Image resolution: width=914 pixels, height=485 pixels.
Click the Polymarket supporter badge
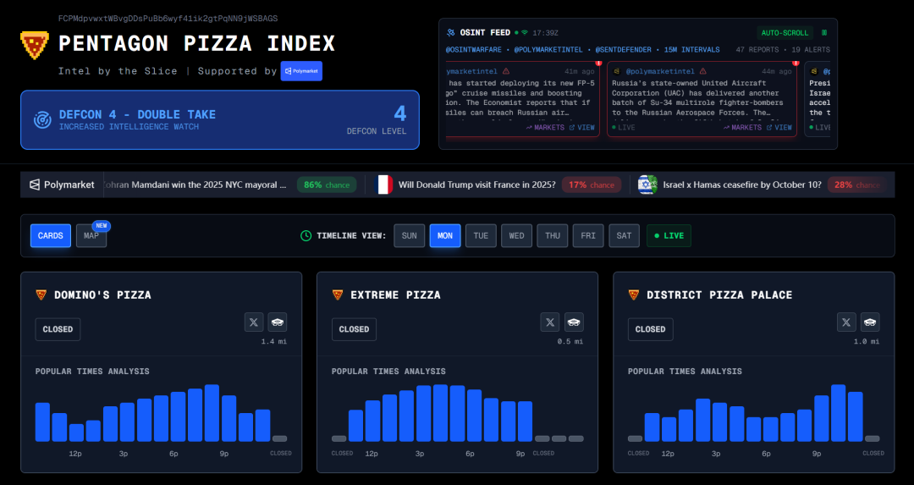tap(301, 71)
